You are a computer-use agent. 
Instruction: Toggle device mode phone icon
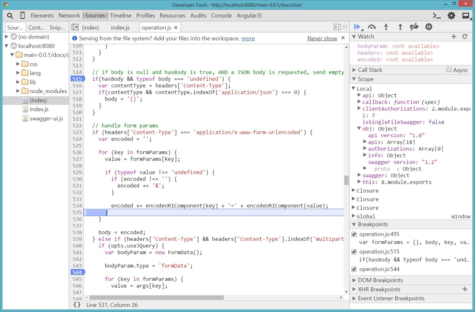tap(22, 15)
